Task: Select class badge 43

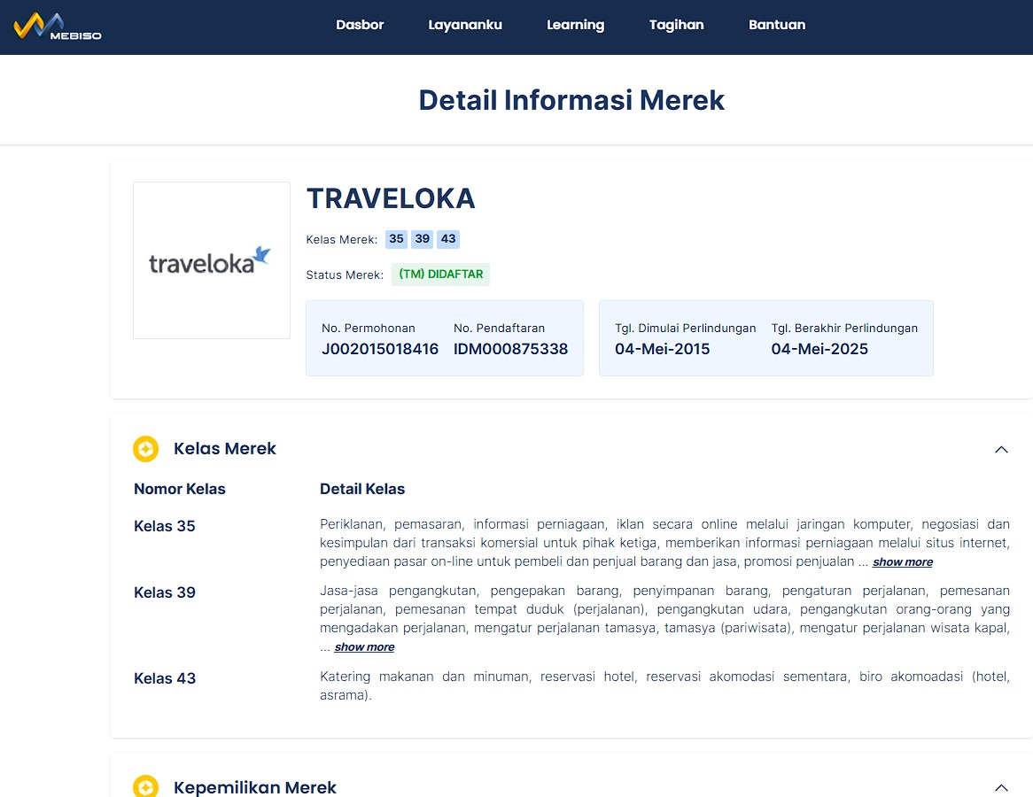Action: 448,239
